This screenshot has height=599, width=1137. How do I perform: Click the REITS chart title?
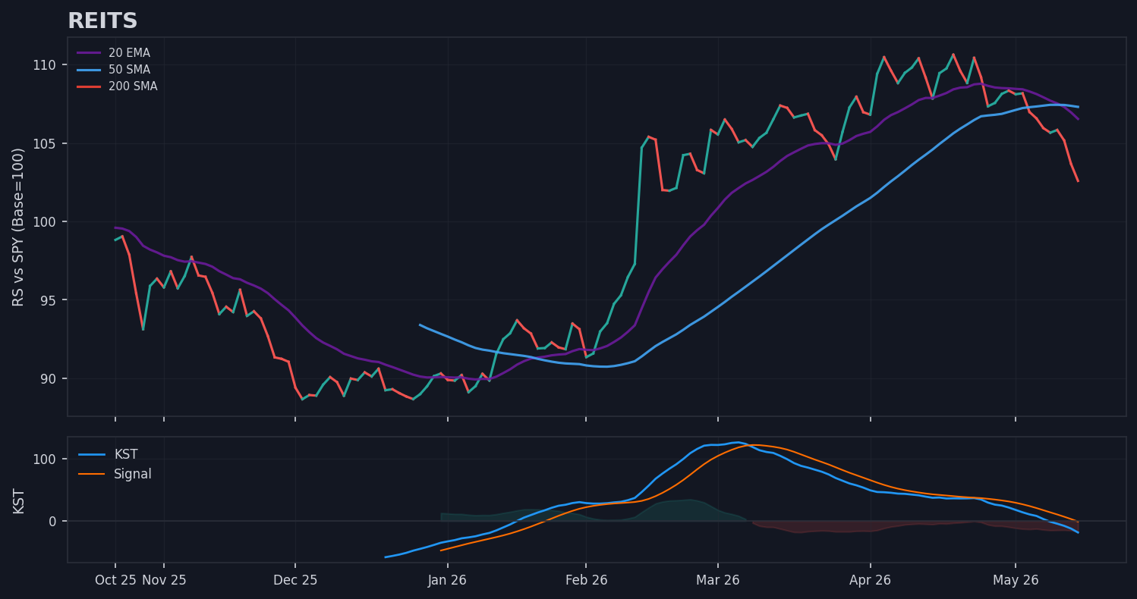[x=102, y=21]
